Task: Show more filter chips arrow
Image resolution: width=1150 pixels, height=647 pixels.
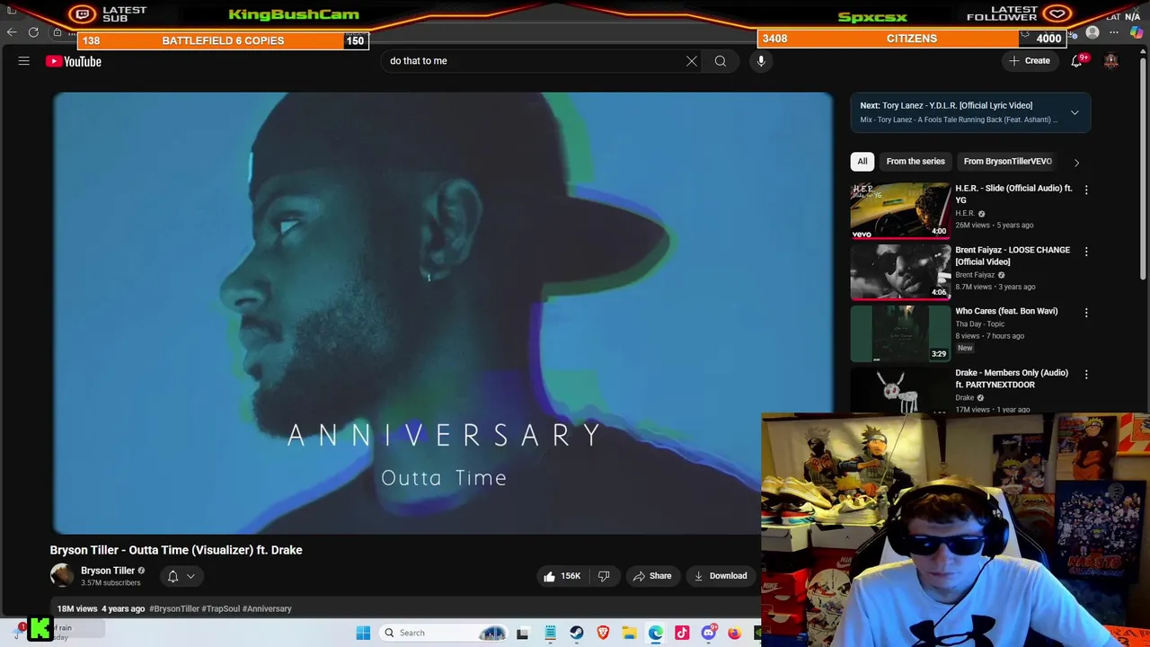Action: (1076, 162)
